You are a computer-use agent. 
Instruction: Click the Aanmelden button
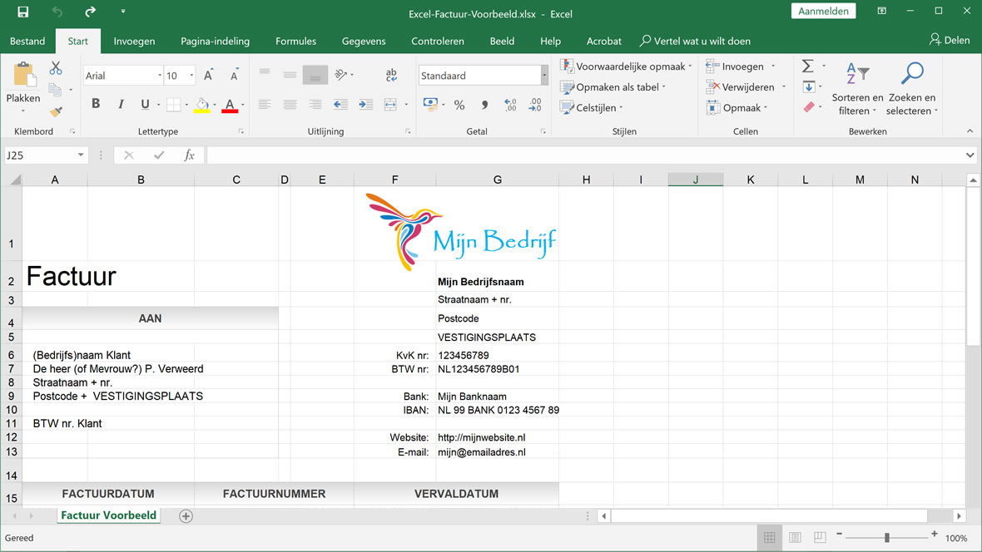pyautogui.click(x=823, y=11)
